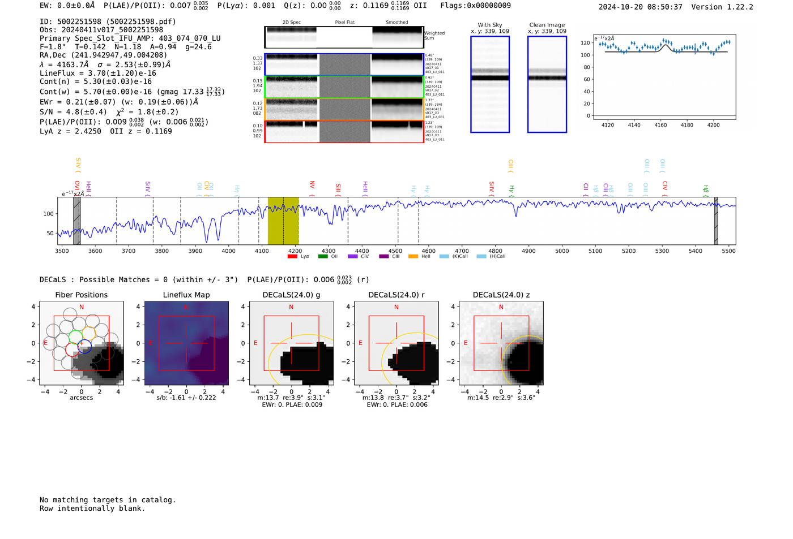Click the red Lyα legend swatch
This screenshot has height=539, width=793.
292,257
